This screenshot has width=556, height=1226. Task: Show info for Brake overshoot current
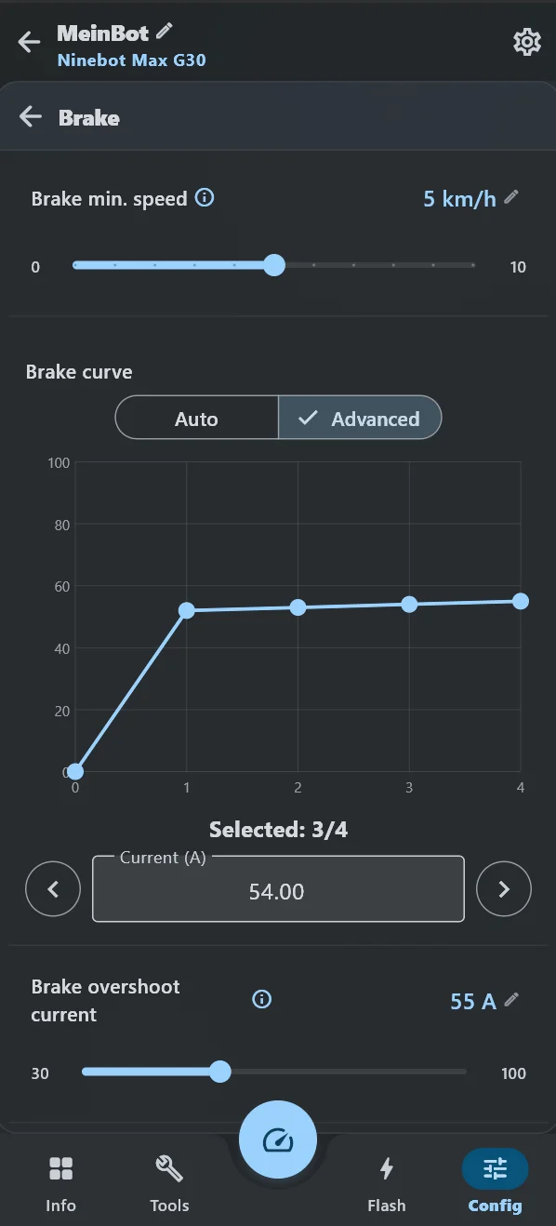[262, 999]
